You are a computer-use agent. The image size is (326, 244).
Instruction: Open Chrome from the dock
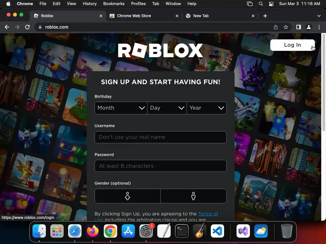pos(110,231)
